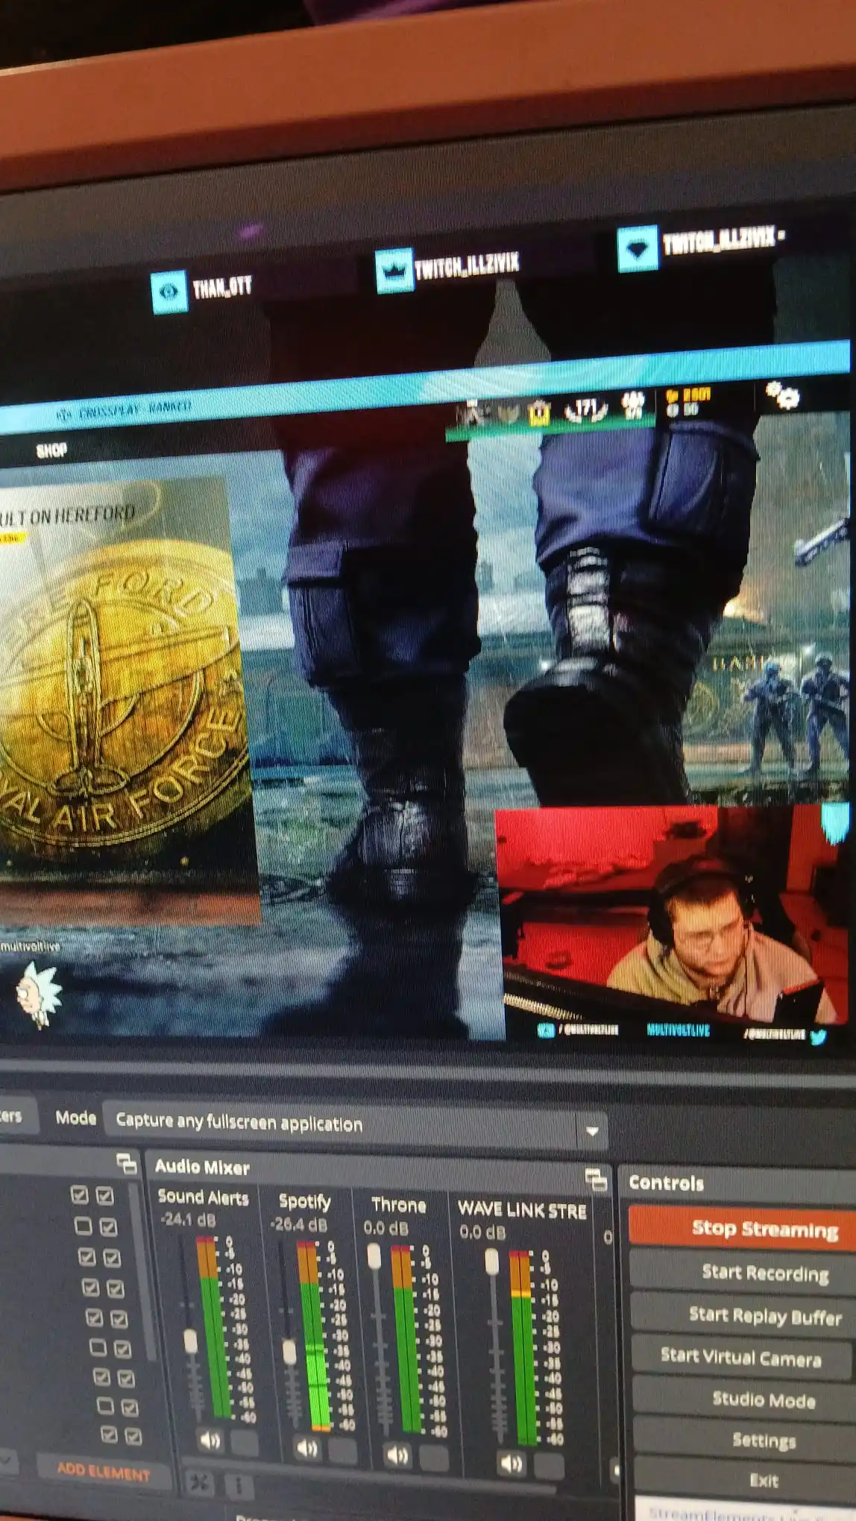The width and height of the screenshot is (856, 1521).
Task: Click the Spotify volume fader
Action: pos(290,1352)
